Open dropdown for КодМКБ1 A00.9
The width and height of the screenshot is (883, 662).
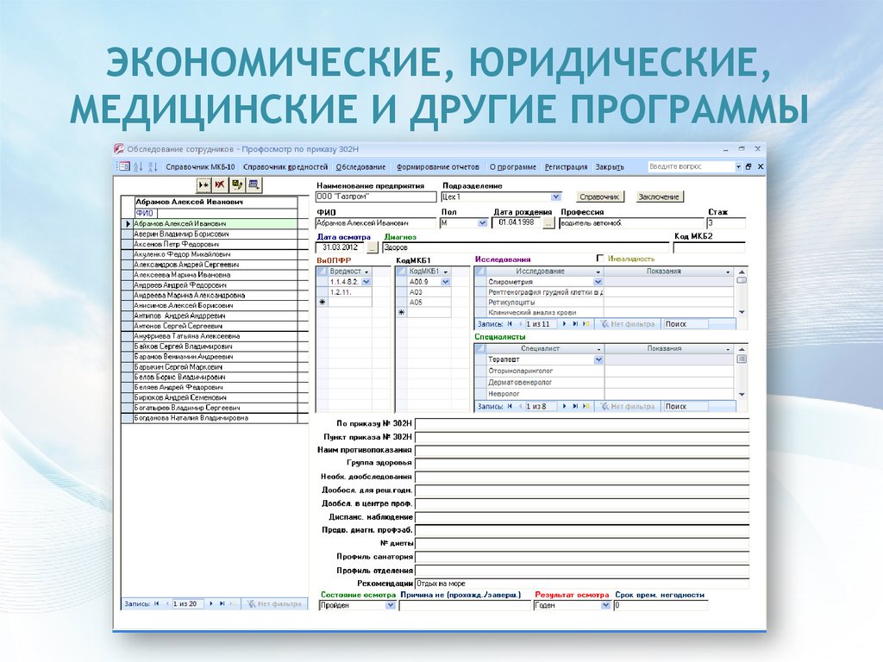point(446,282)
